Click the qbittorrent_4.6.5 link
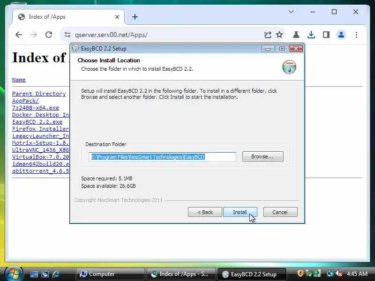This screenshot has height=281, width=375. 41,171
